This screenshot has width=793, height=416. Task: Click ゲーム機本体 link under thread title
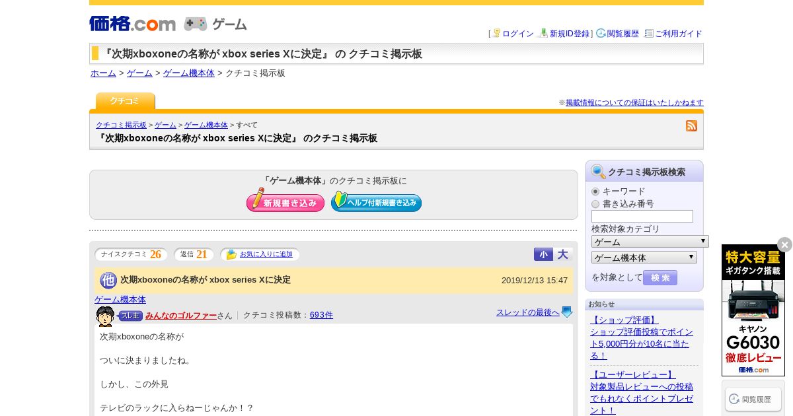[120, 299]
